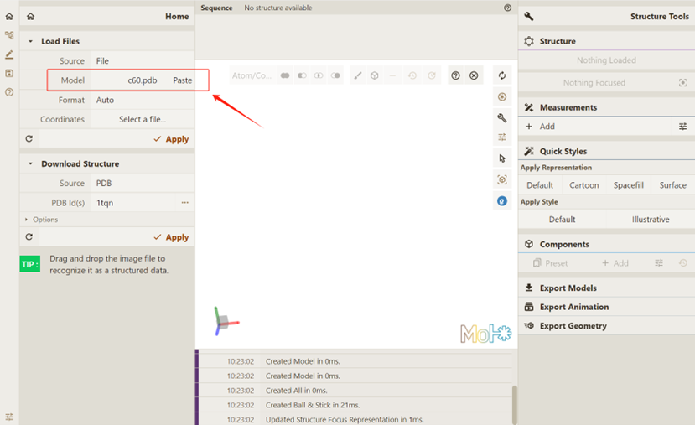
Task: Click the PDB Id(s) input field
Action: (x=134, y=203)
